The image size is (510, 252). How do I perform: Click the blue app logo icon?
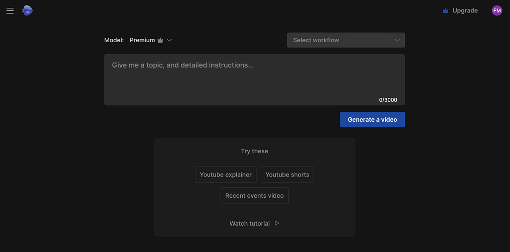point(27,10)
